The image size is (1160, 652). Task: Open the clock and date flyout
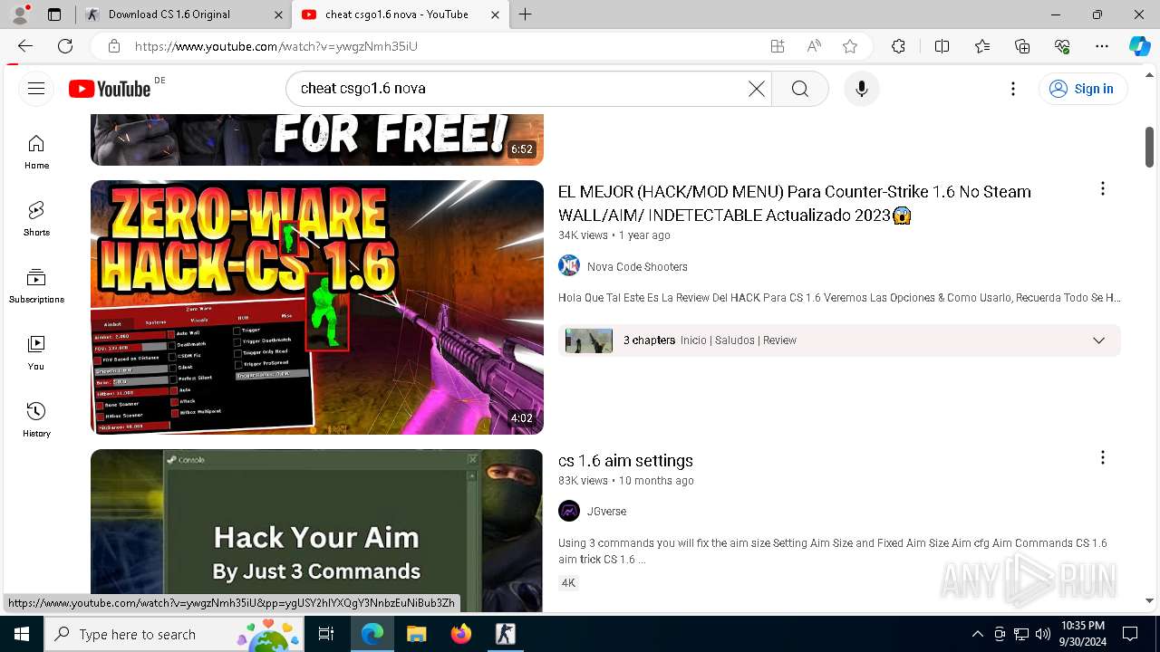point(1082,634)
